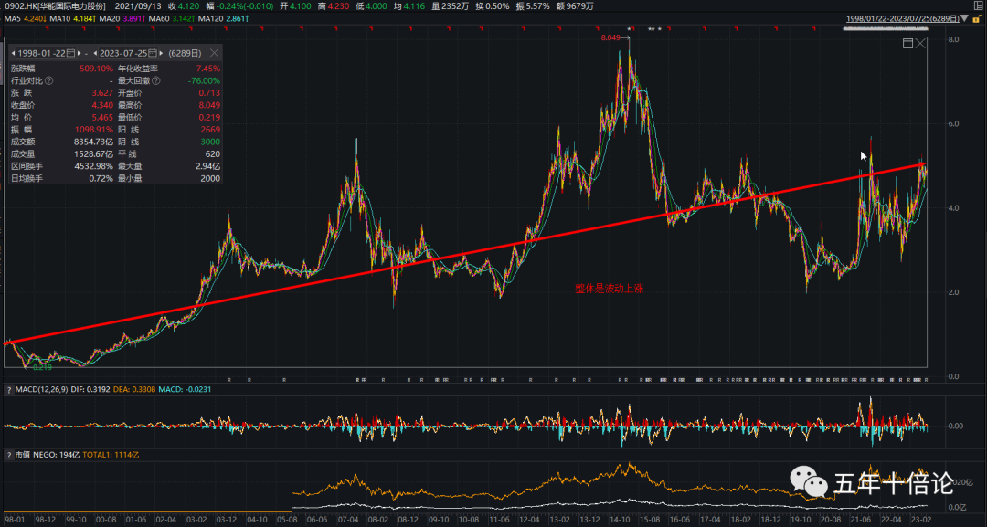Click the TOTAL1: 1114亿 value
This screenshot has width=987, height=527.
(x=111, y=455)
